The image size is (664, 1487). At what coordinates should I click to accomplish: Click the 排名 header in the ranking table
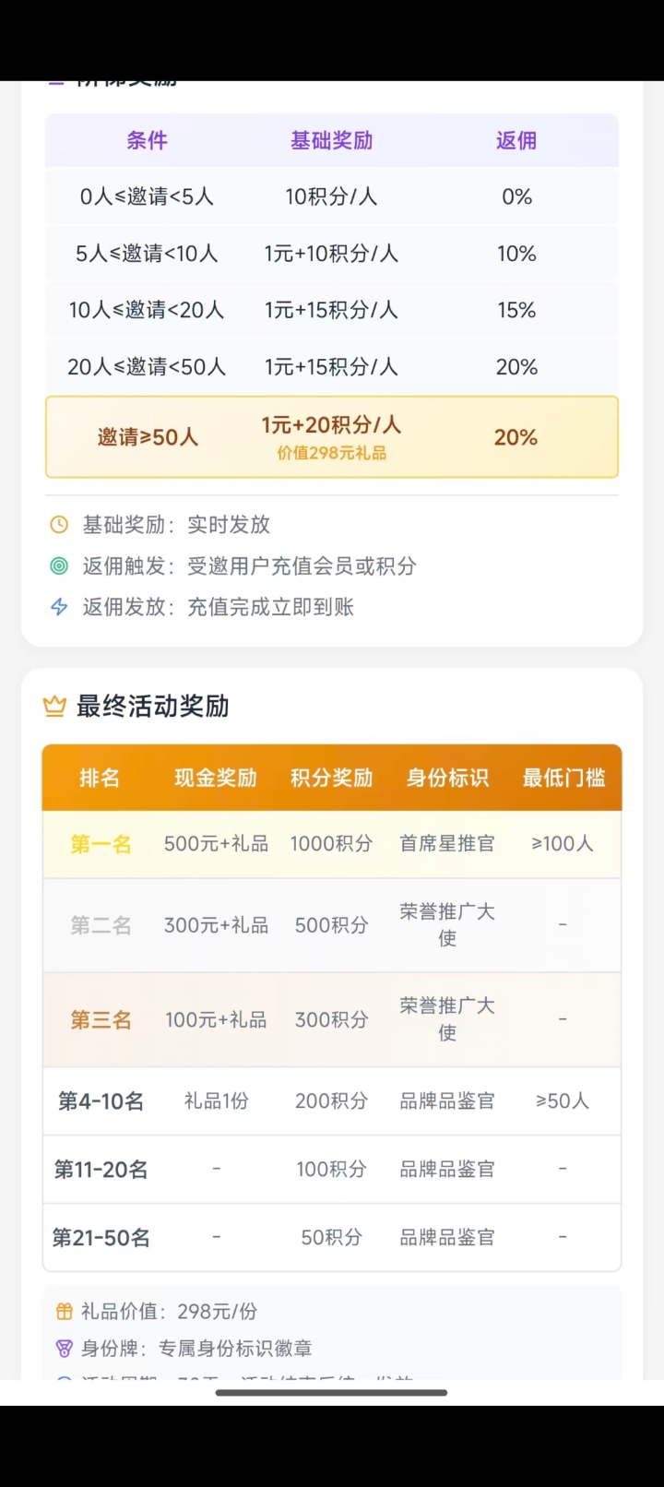100,778
